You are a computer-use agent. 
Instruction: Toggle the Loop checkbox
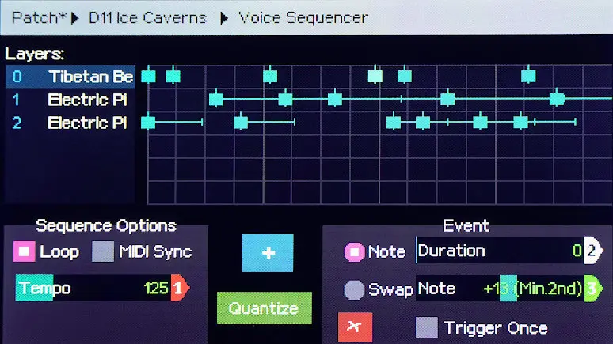24,251
